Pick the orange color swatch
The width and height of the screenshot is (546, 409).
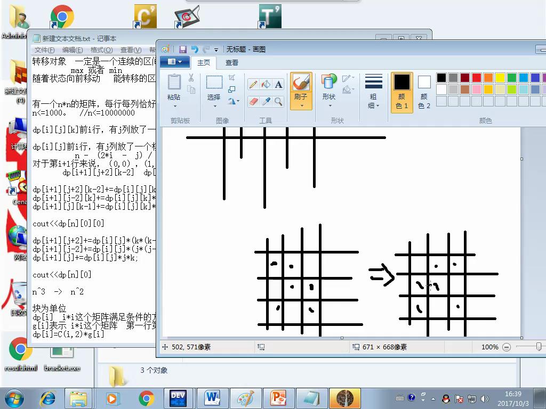coord(488,78)
